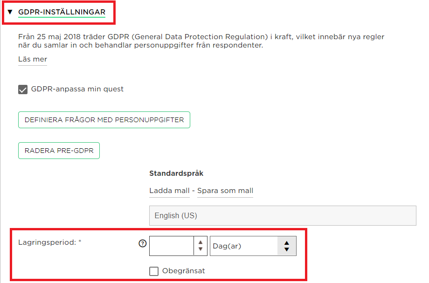Decrease storage period with the down stepper arrow
Screen dimensions: 429x283
point(201,249)
